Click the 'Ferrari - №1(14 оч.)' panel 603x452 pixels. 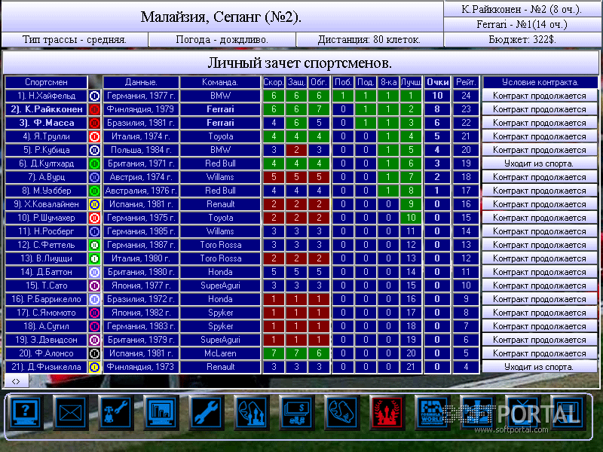tap(522, 25)
